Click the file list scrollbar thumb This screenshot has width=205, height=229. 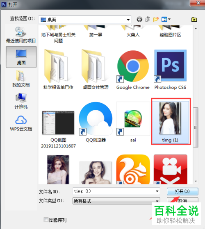(196, 127)
